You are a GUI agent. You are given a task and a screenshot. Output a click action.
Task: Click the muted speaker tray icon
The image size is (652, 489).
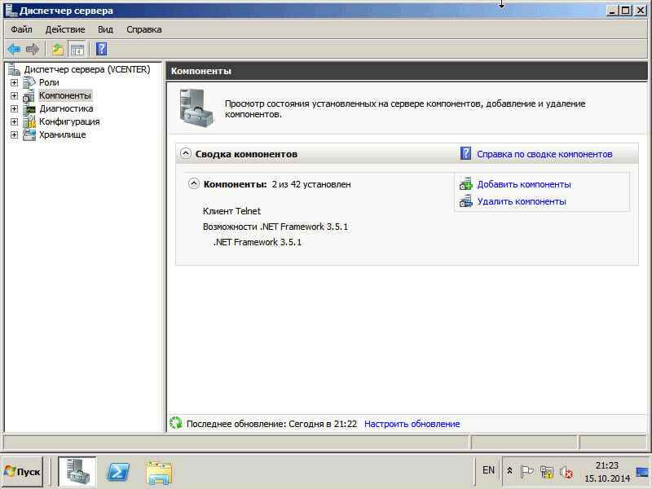(x=566, y=472)
